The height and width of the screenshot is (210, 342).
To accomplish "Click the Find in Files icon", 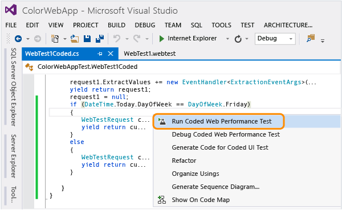I will 311,38.
